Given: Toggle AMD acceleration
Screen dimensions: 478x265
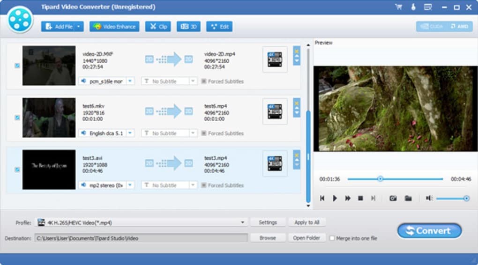Looking at the screenshot, I should click(x=460, y=27).
